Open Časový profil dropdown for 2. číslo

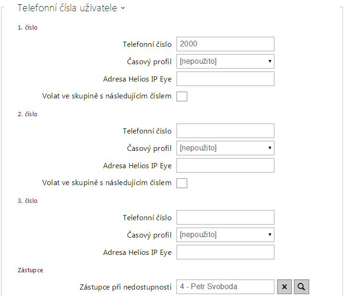[x=225, y=148]
